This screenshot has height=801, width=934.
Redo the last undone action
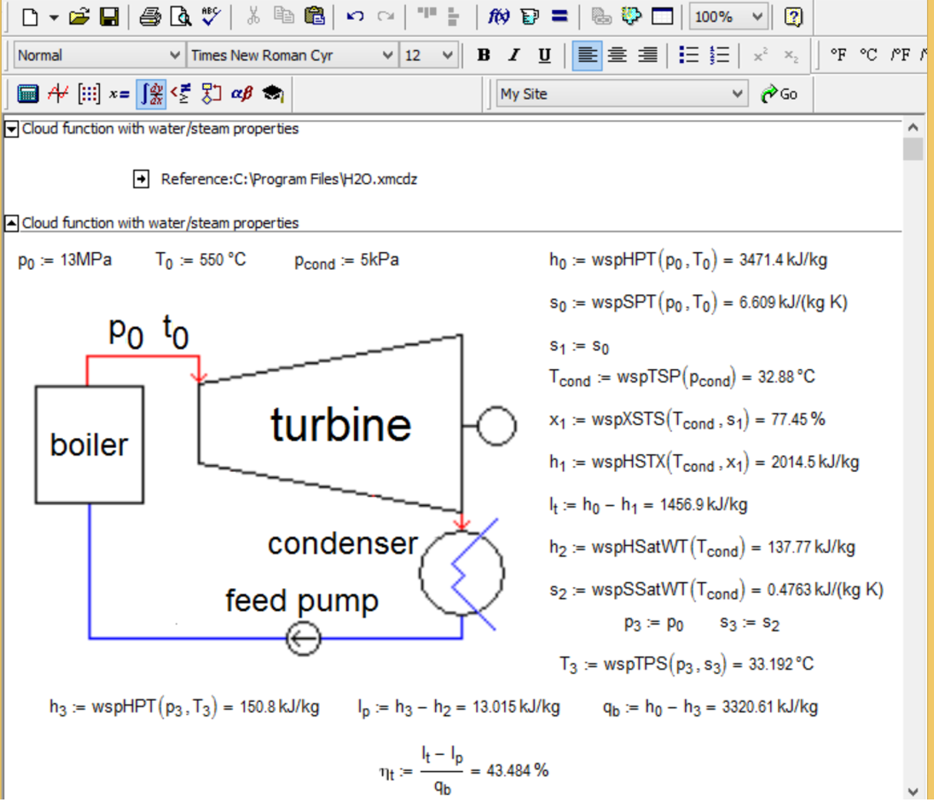click(x=385, y=16)
